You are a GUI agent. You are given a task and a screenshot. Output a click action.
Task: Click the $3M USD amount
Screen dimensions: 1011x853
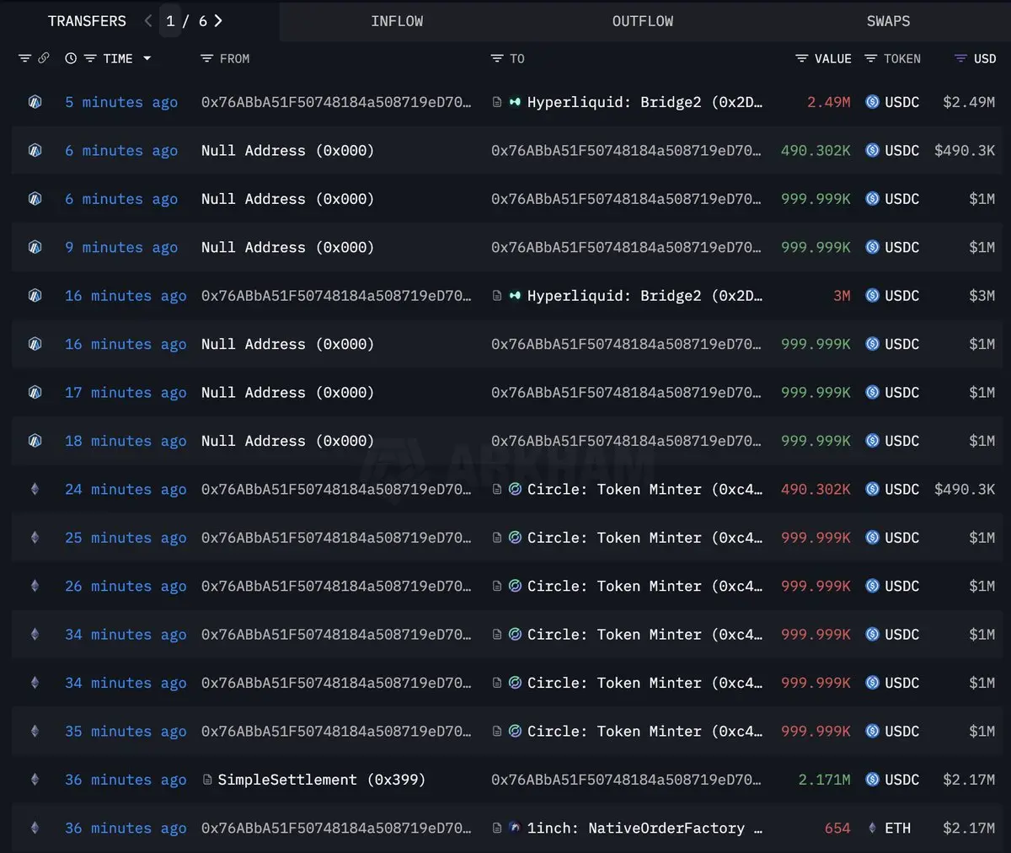tap(982, 296)
